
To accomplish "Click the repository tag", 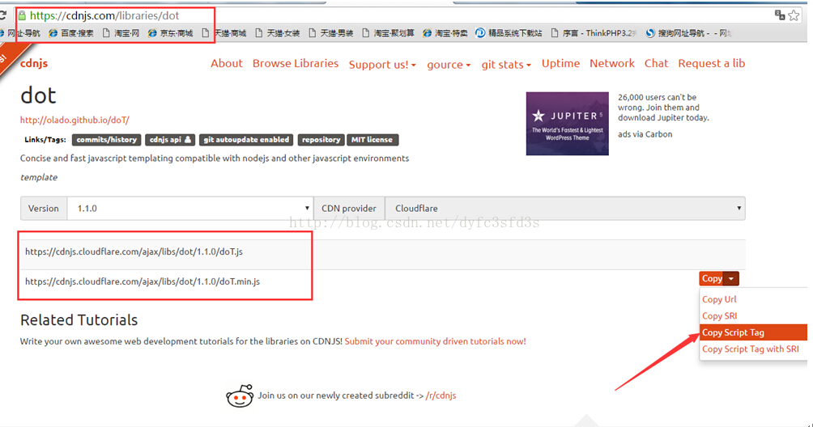I will (321, 140).
